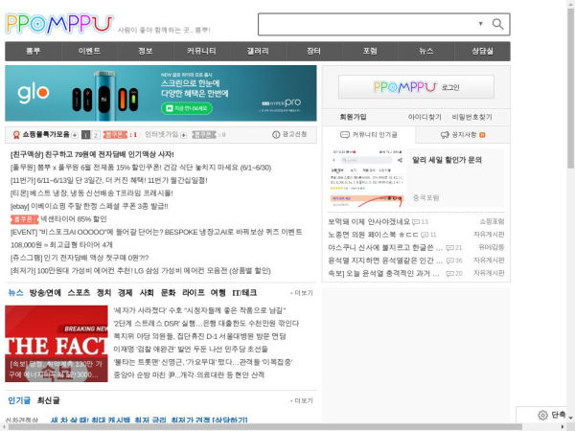
Task: Switch to the 공지사항 tab
Action: (463, 135)
